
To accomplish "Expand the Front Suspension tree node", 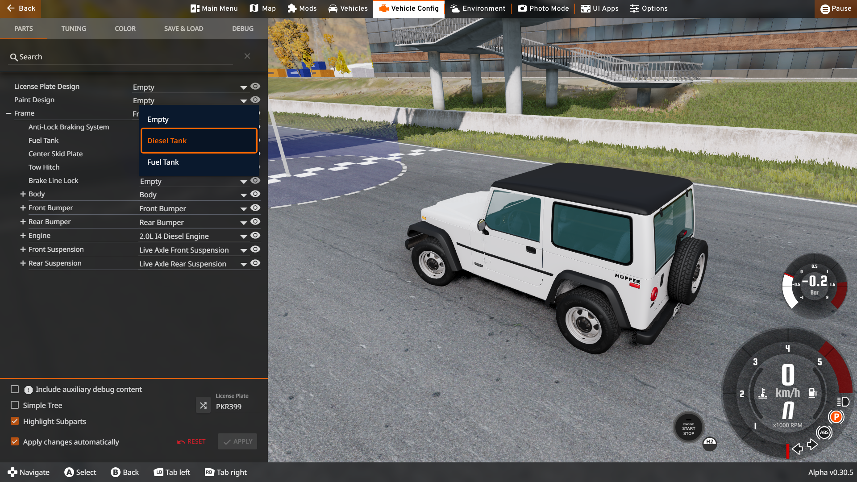I will [x=23, y=249].
